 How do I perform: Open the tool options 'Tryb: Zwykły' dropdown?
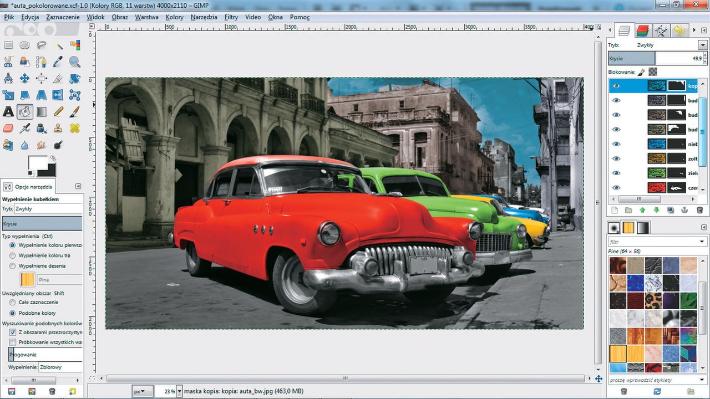coord(49,209)
